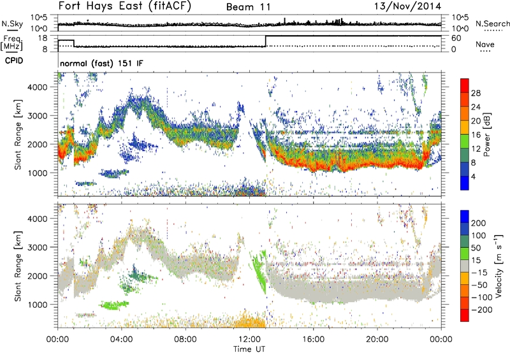The width and height of the screenshot is (510, 353).
Task: Click '60' on the Nave axis
Action: (456, 38)
